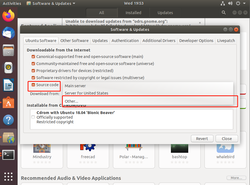
Task: Open the Livepatch tab
Action: (x=226, y=41)
